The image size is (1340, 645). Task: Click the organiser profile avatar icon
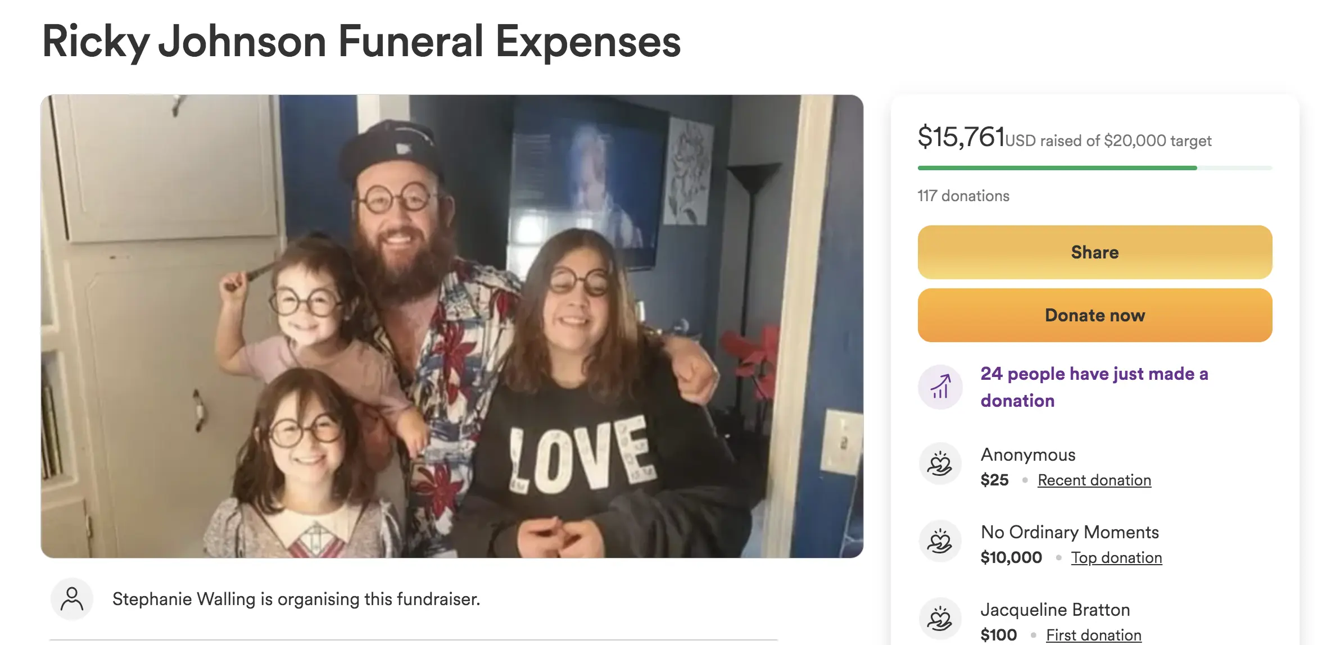(72, 599)
